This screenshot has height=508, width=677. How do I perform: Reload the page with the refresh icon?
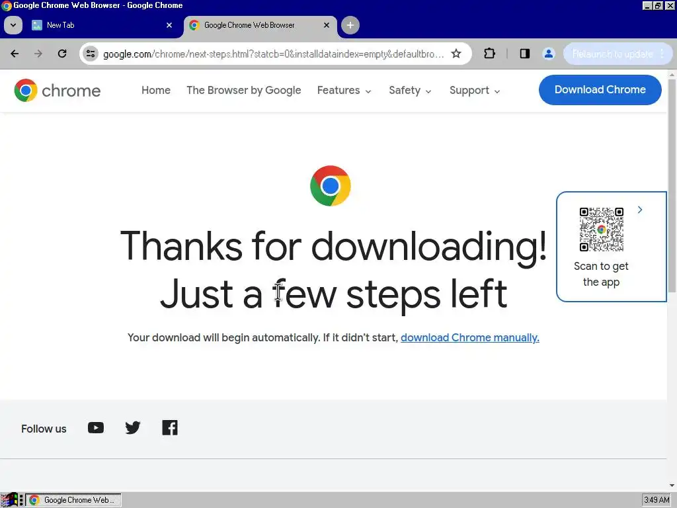[62, 54]
